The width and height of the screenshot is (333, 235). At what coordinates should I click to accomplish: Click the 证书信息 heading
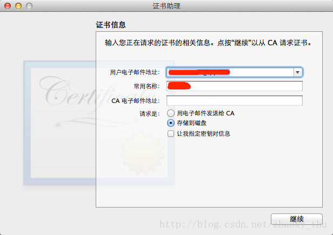point(111,25)
